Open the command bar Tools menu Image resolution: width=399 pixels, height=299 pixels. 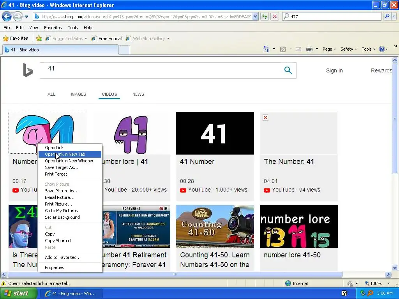pos(369,49)
